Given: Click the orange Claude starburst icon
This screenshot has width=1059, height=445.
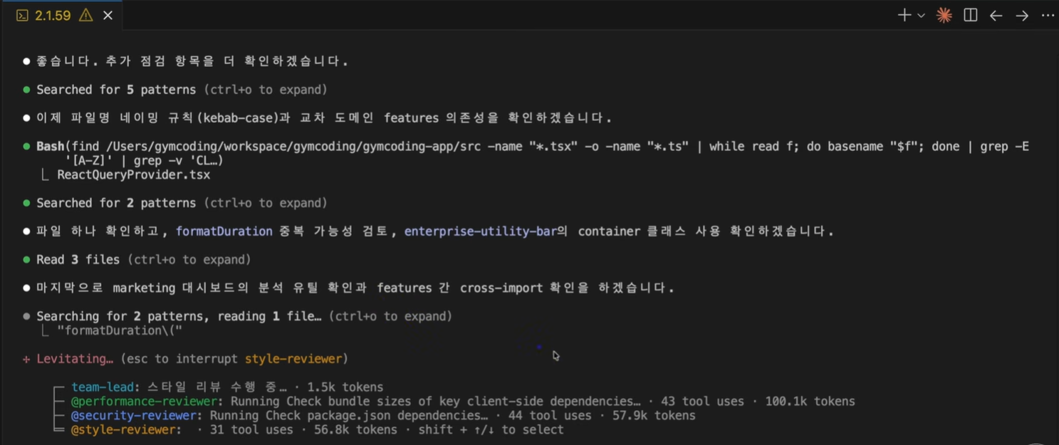Looking at the screenshot, I should pos(944,15).
